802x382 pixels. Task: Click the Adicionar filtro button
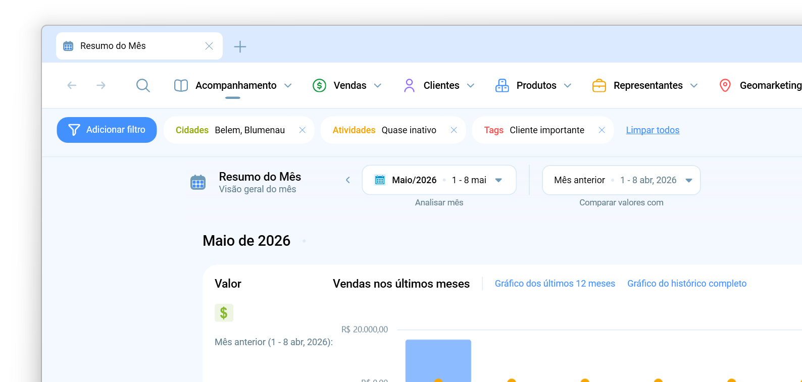107,130
